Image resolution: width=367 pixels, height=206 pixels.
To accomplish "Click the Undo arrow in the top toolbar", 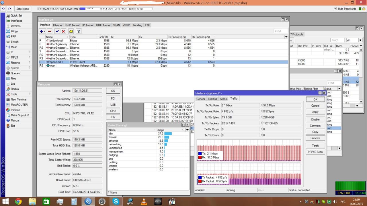I will tap(3, 9).
